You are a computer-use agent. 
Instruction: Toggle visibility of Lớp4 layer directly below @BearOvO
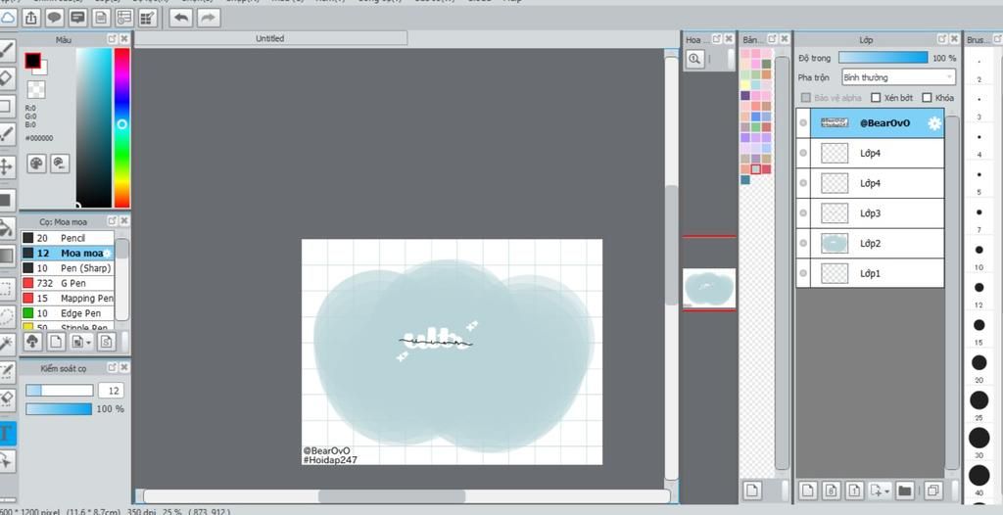click(x=803, y=153)
